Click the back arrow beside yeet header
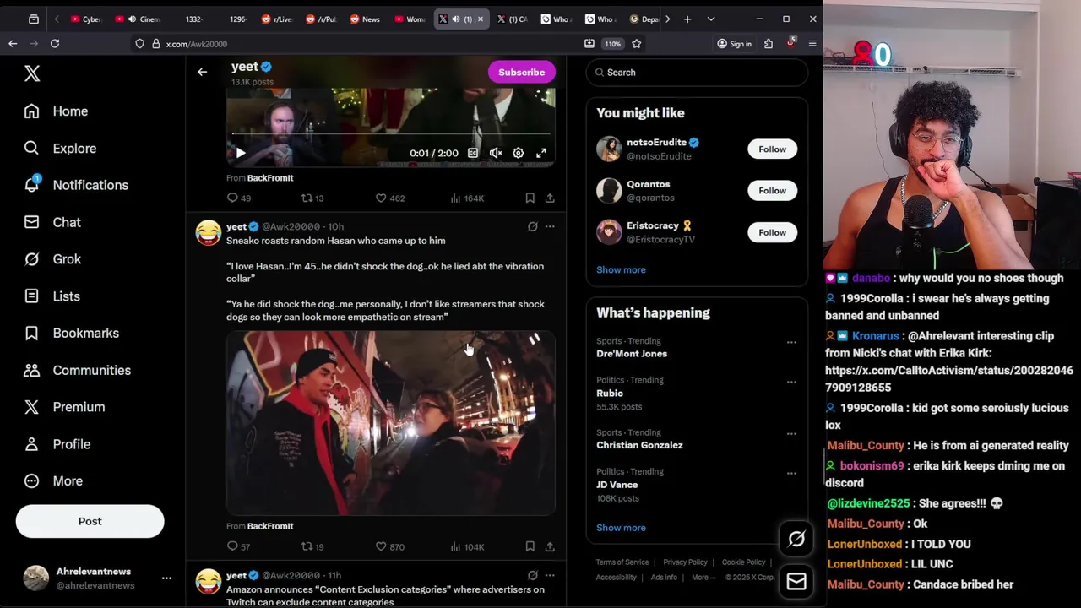Screen dimensions: 1081x608 point(202,72)
